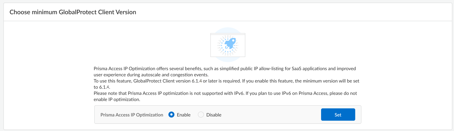Viewport: 454px width, 131px height.
Task: Click the enable IP optimization closing line
Action: point(117,99)
